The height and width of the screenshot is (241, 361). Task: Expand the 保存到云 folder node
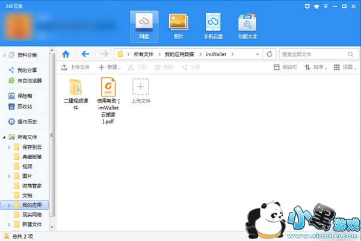click(9, 147)
